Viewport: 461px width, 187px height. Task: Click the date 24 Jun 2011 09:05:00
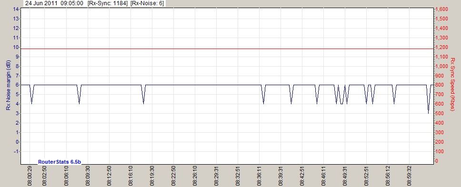54,3
